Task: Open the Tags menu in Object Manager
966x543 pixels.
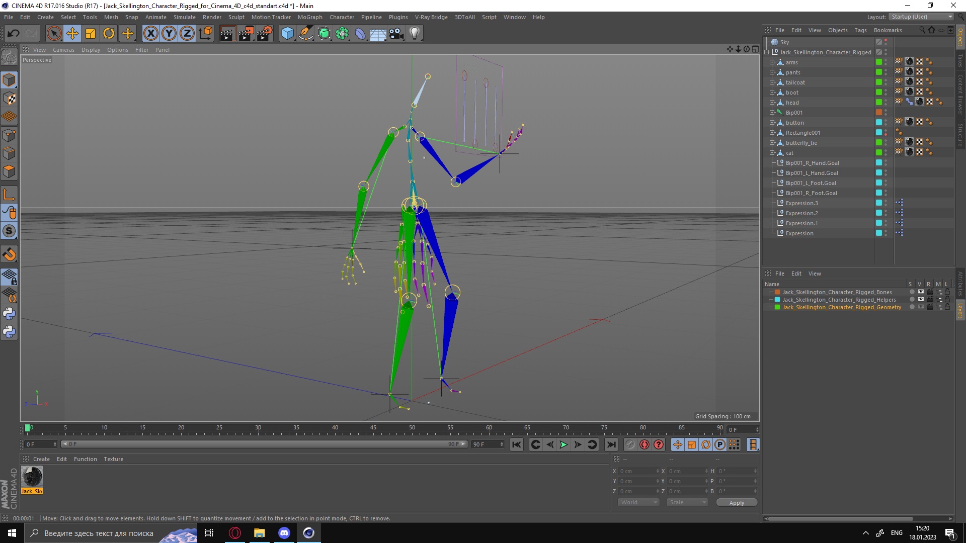Action: click(x=860, y=30)
